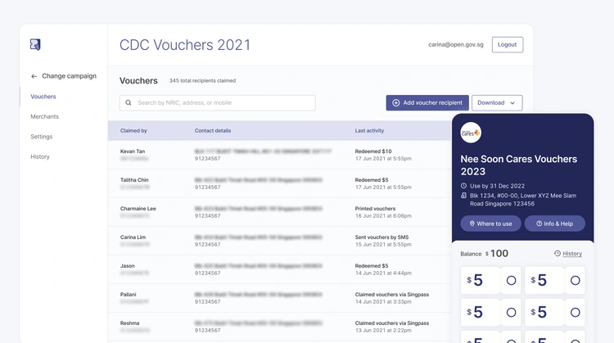Open the Settings sidebar section
This screenshot has height=343, width=614.
42,136
